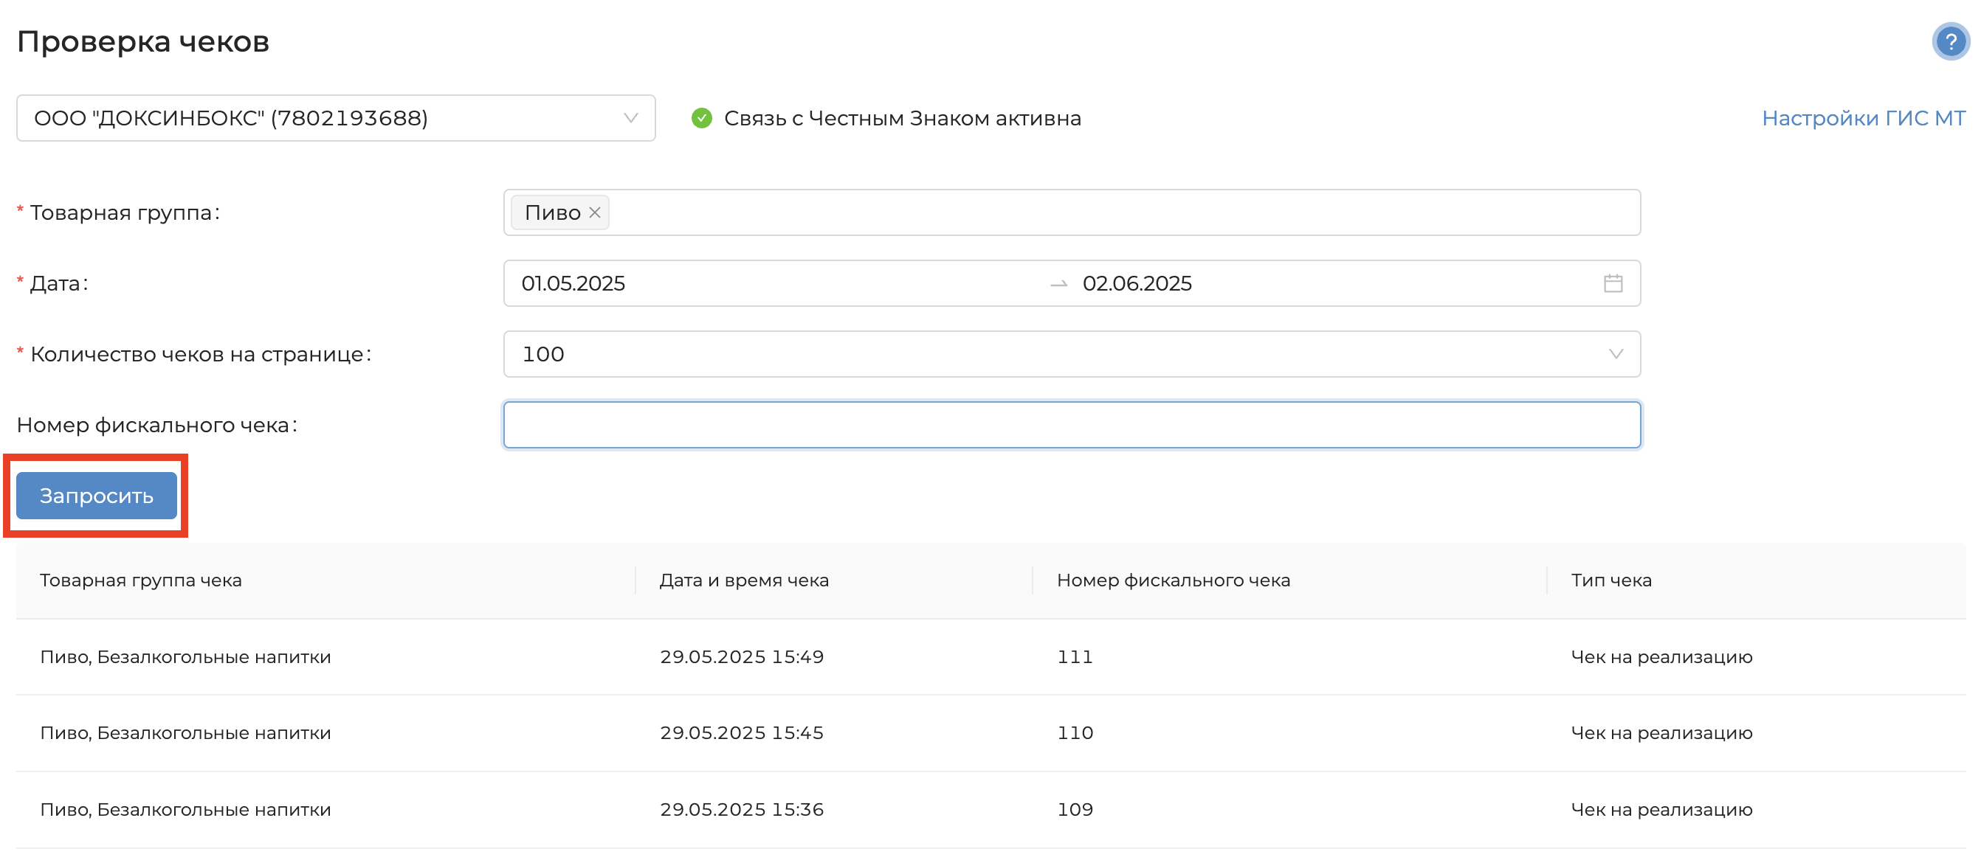Click the calendar icon in date field

click(x=1613, y=283)
